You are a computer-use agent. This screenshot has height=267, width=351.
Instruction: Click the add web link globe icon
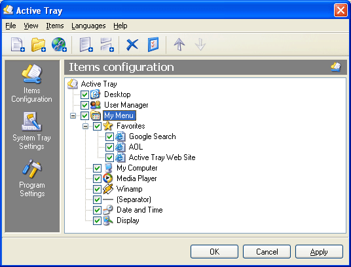59,45
